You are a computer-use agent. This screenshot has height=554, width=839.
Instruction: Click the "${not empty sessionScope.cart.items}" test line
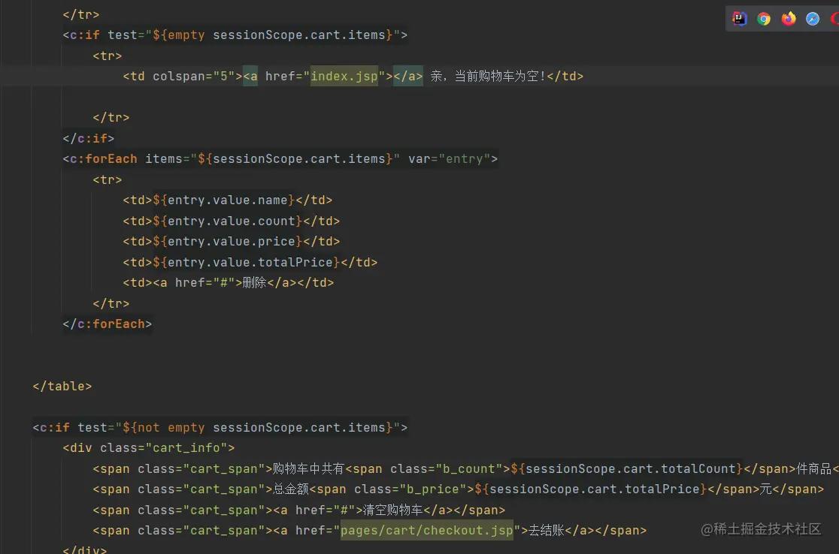click(x=220, y=428)
